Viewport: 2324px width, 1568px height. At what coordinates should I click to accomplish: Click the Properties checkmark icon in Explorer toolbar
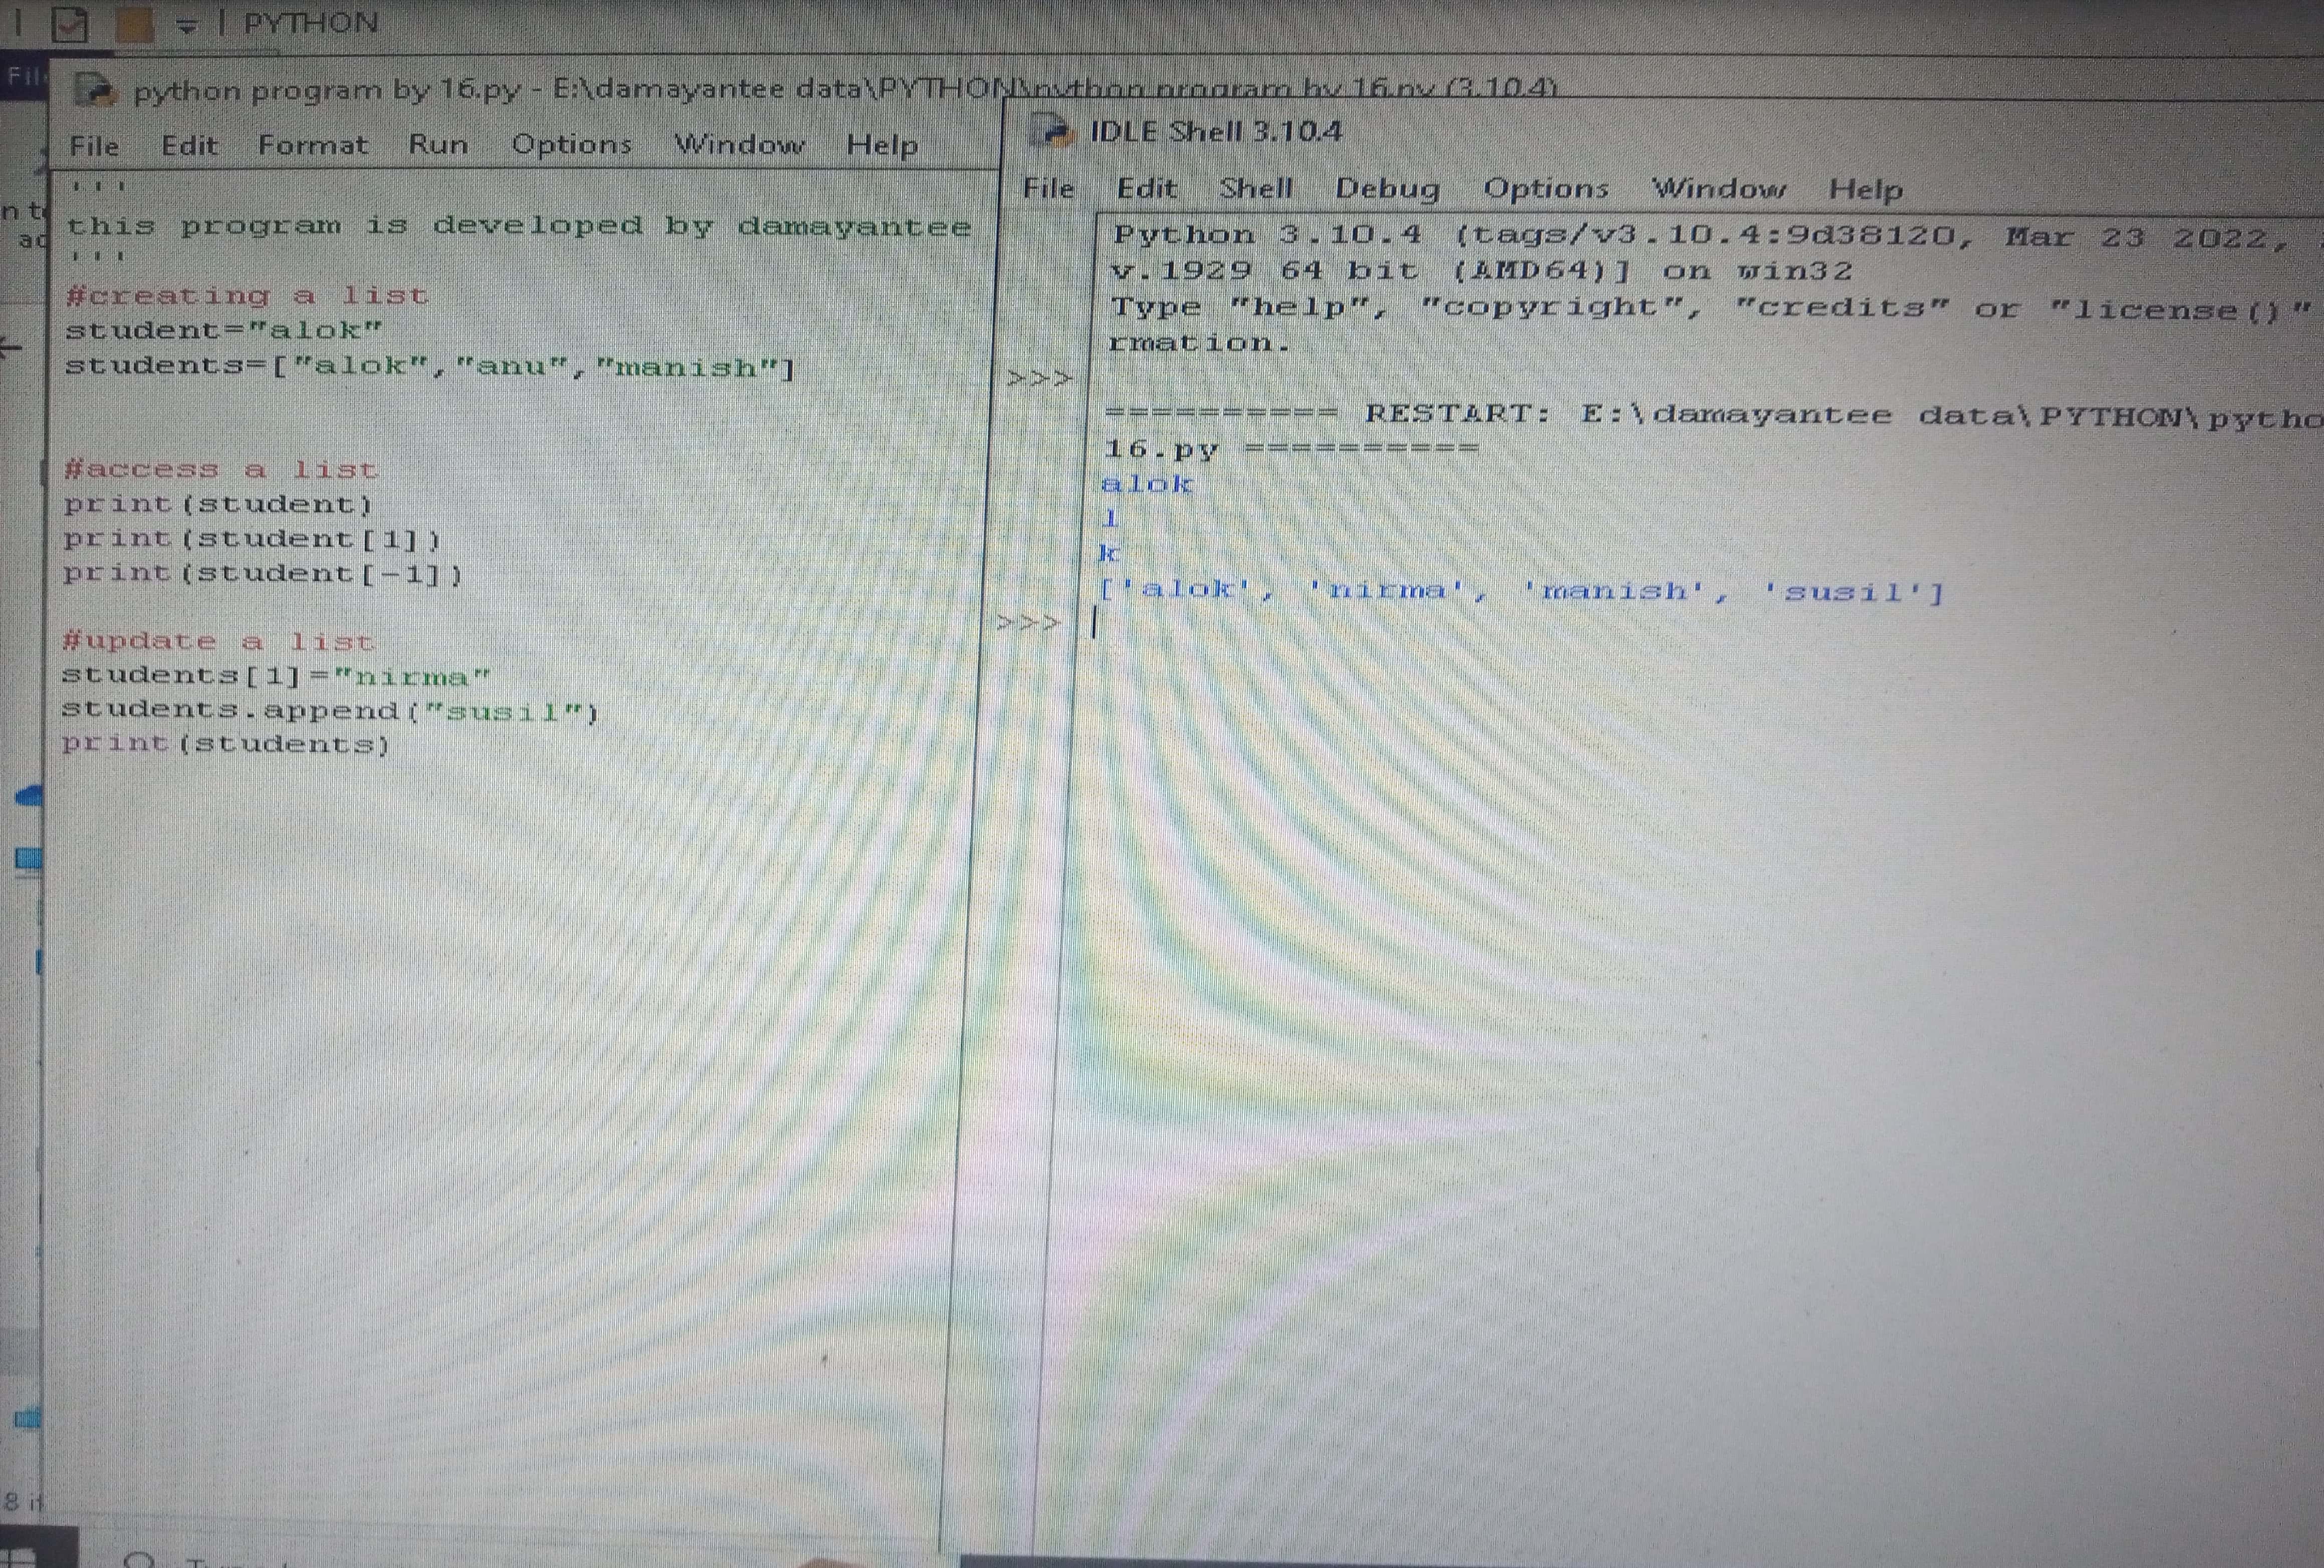pos(69,23)
